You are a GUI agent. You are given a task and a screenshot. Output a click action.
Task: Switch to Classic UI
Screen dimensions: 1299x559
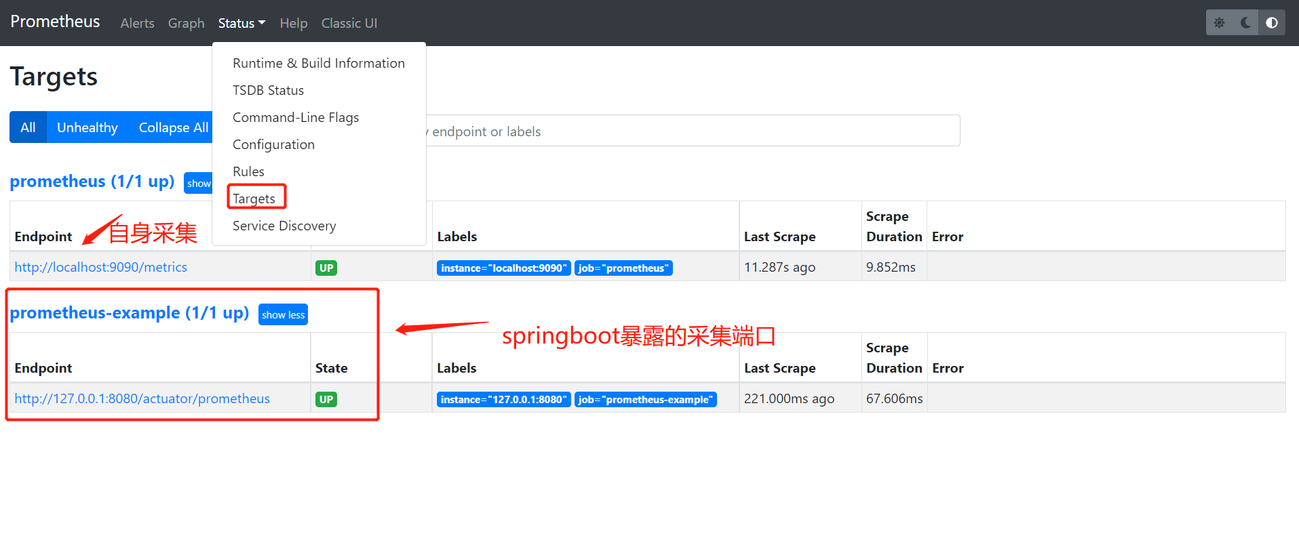(349, 23)
